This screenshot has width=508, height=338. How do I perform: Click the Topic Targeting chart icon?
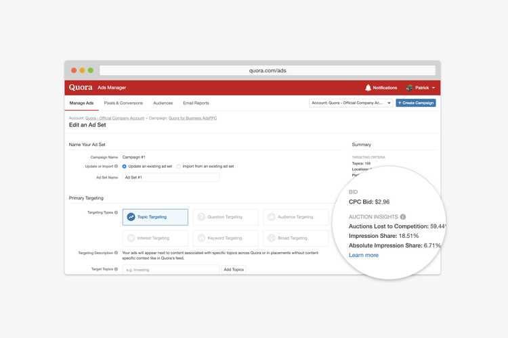coord(131,217)
